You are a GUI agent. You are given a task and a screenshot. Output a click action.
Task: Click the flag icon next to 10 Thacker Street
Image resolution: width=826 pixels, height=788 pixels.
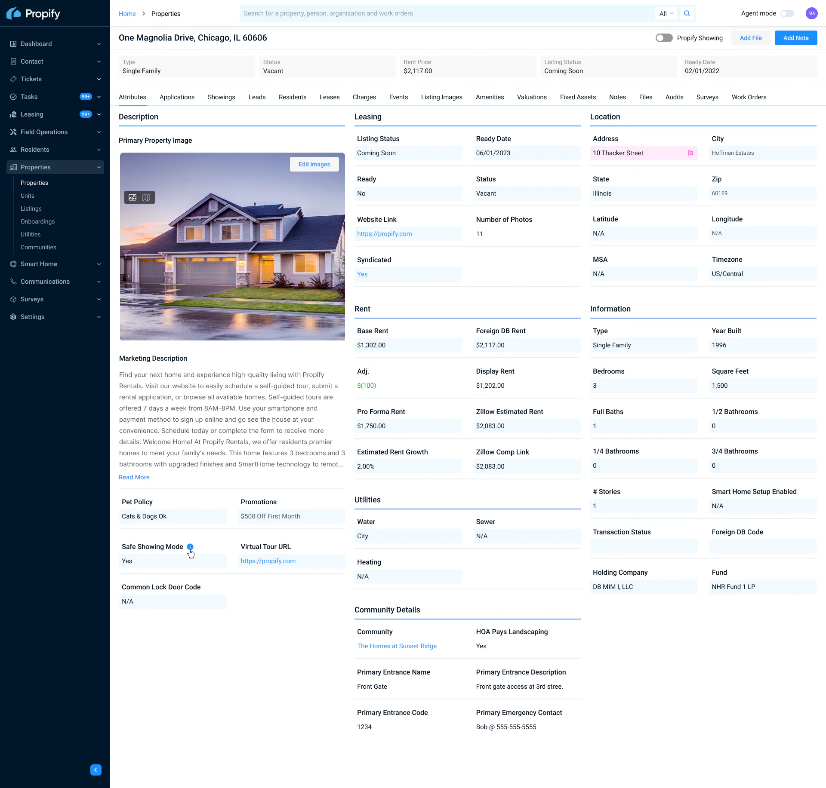pos(690,153)
